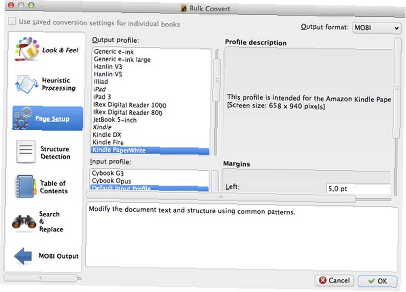Open the Look & Feel paint bucket icon
Viewport: 406px width, 292px height.
coord(27,49)
